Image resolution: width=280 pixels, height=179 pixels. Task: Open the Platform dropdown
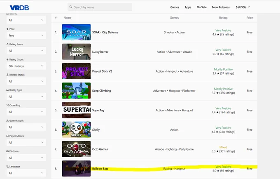coord(26,158)
